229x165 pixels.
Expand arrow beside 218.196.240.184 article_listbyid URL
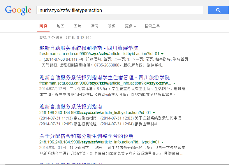[x=154, y=113]
